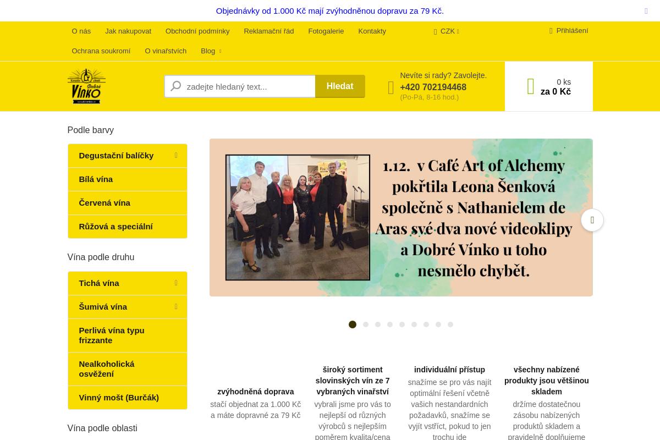Open the Fotogalerie menu item
Viewport: 660px width, 440px height.
tap(326, 31)
